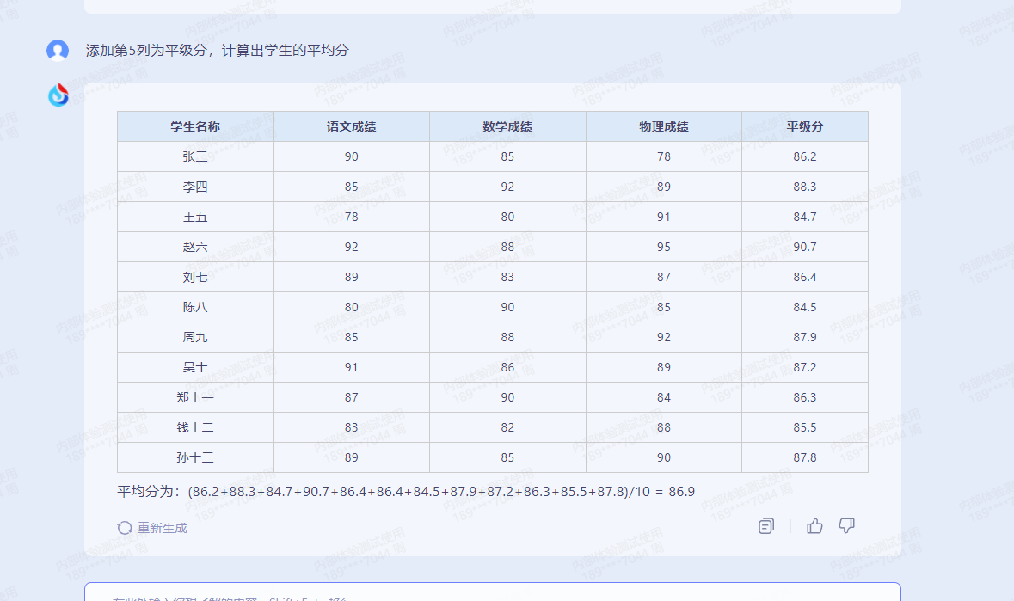Select the 平级分 column header

coord(804,126)
